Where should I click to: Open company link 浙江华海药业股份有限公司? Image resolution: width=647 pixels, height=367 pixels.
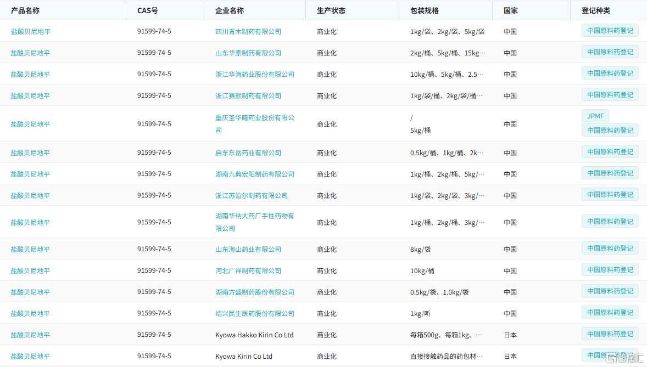pos(255,75)
